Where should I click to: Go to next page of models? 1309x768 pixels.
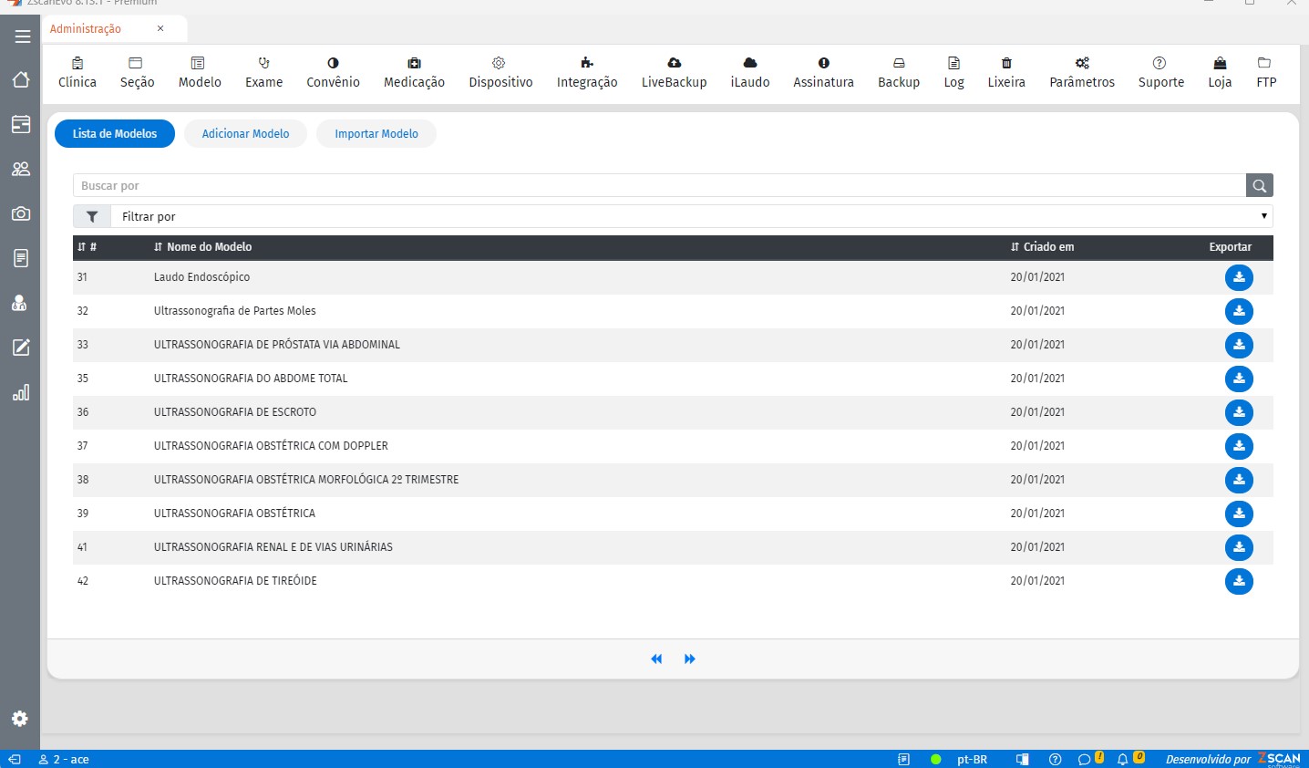[690, 659]
